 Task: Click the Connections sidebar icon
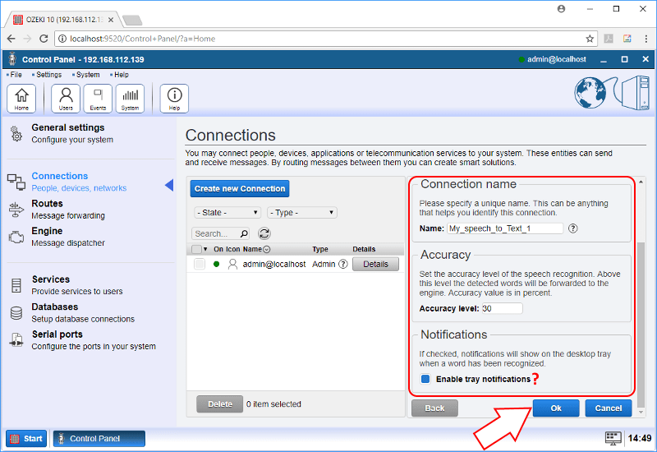pyautogui.click(x=16, y=182)
